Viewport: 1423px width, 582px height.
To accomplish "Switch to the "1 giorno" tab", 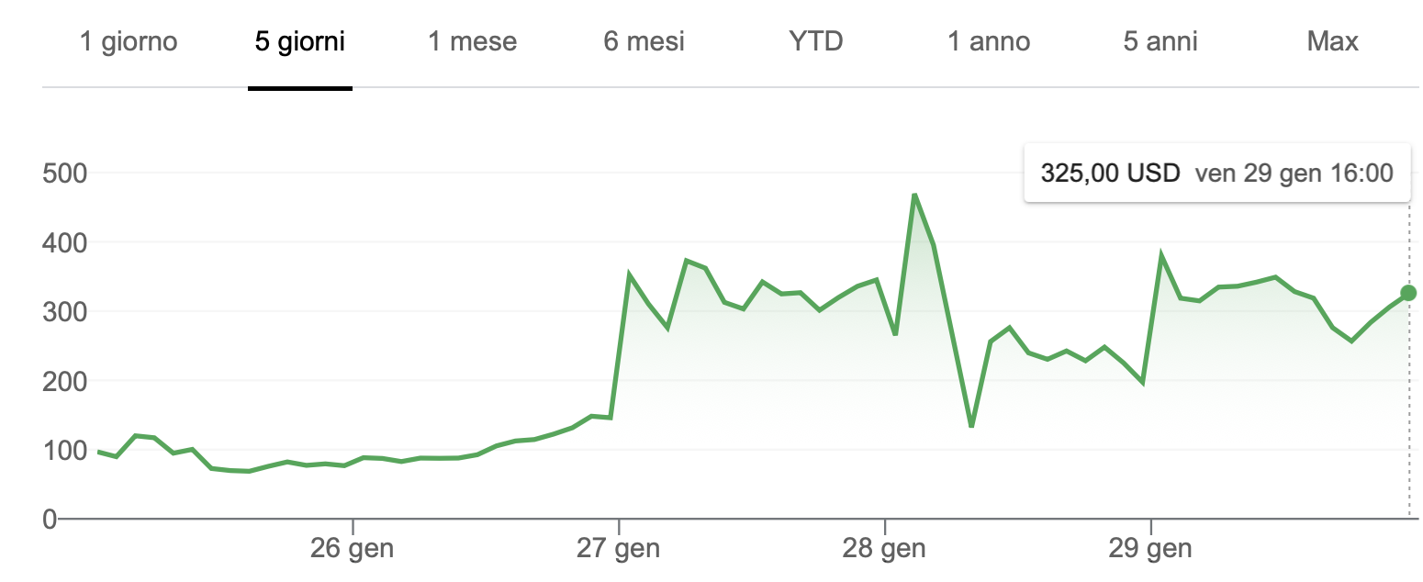I will [x=128, y=42].
